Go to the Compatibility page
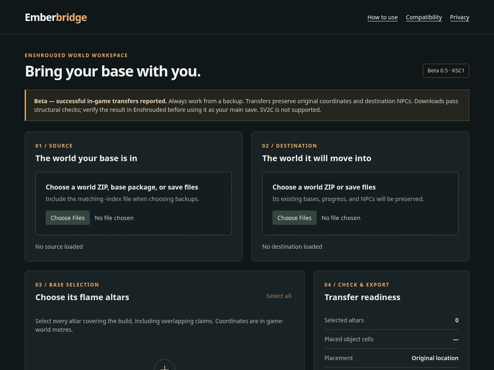This screenshot has width=494, height=370. 424,17
